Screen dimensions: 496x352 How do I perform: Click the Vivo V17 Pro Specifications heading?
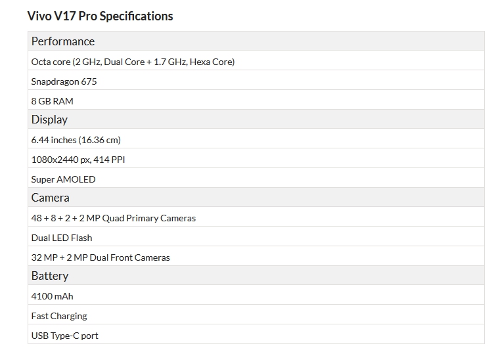point(100,16)
